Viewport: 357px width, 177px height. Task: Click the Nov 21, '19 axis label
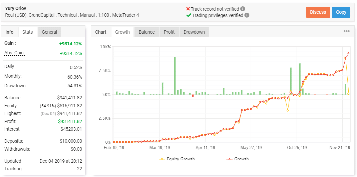coord(340,148)
